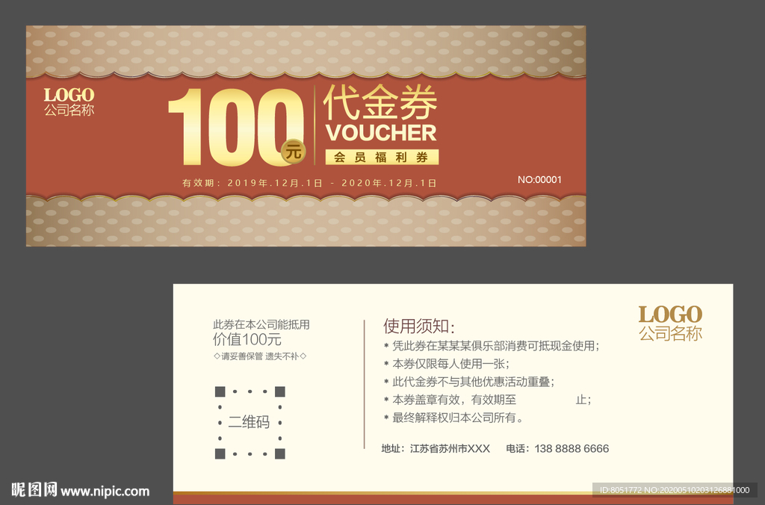Click the rule 最终解释权归本公司所有
Screen dimensions: 765x505
pos(453,418)
